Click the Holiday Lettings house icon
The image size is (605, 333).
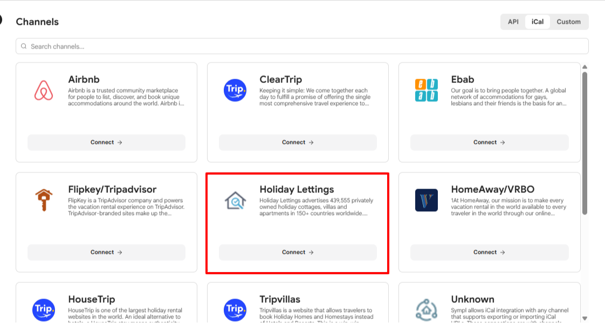click(235, 200)
